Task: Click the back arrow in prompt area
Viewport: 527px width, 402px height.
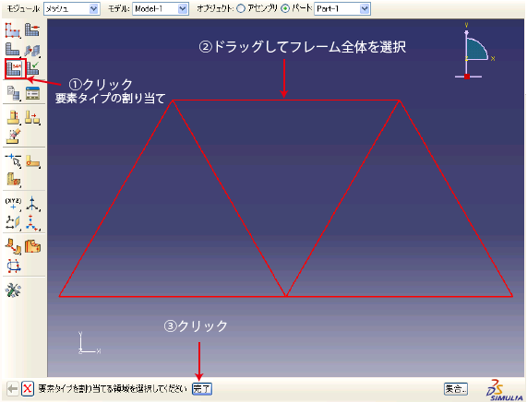Action: pos(12,389)
